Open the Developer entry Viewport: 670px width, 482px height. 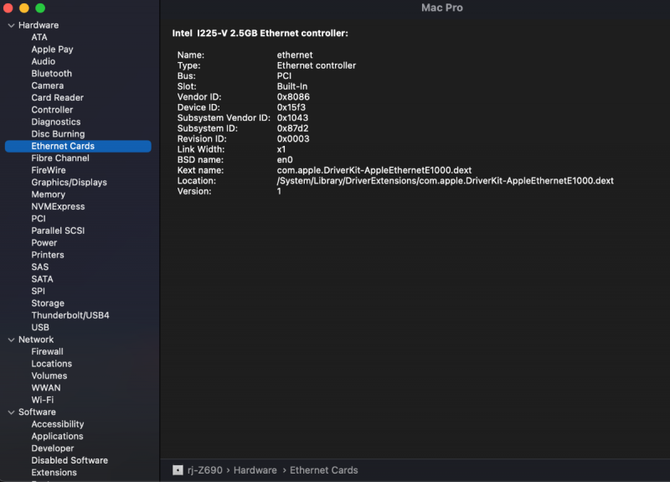[53, 448]
